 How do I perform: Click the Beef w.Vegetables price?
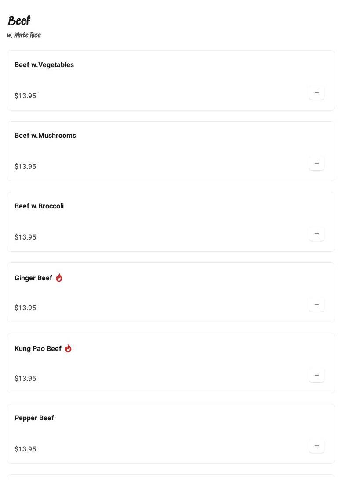25,96
